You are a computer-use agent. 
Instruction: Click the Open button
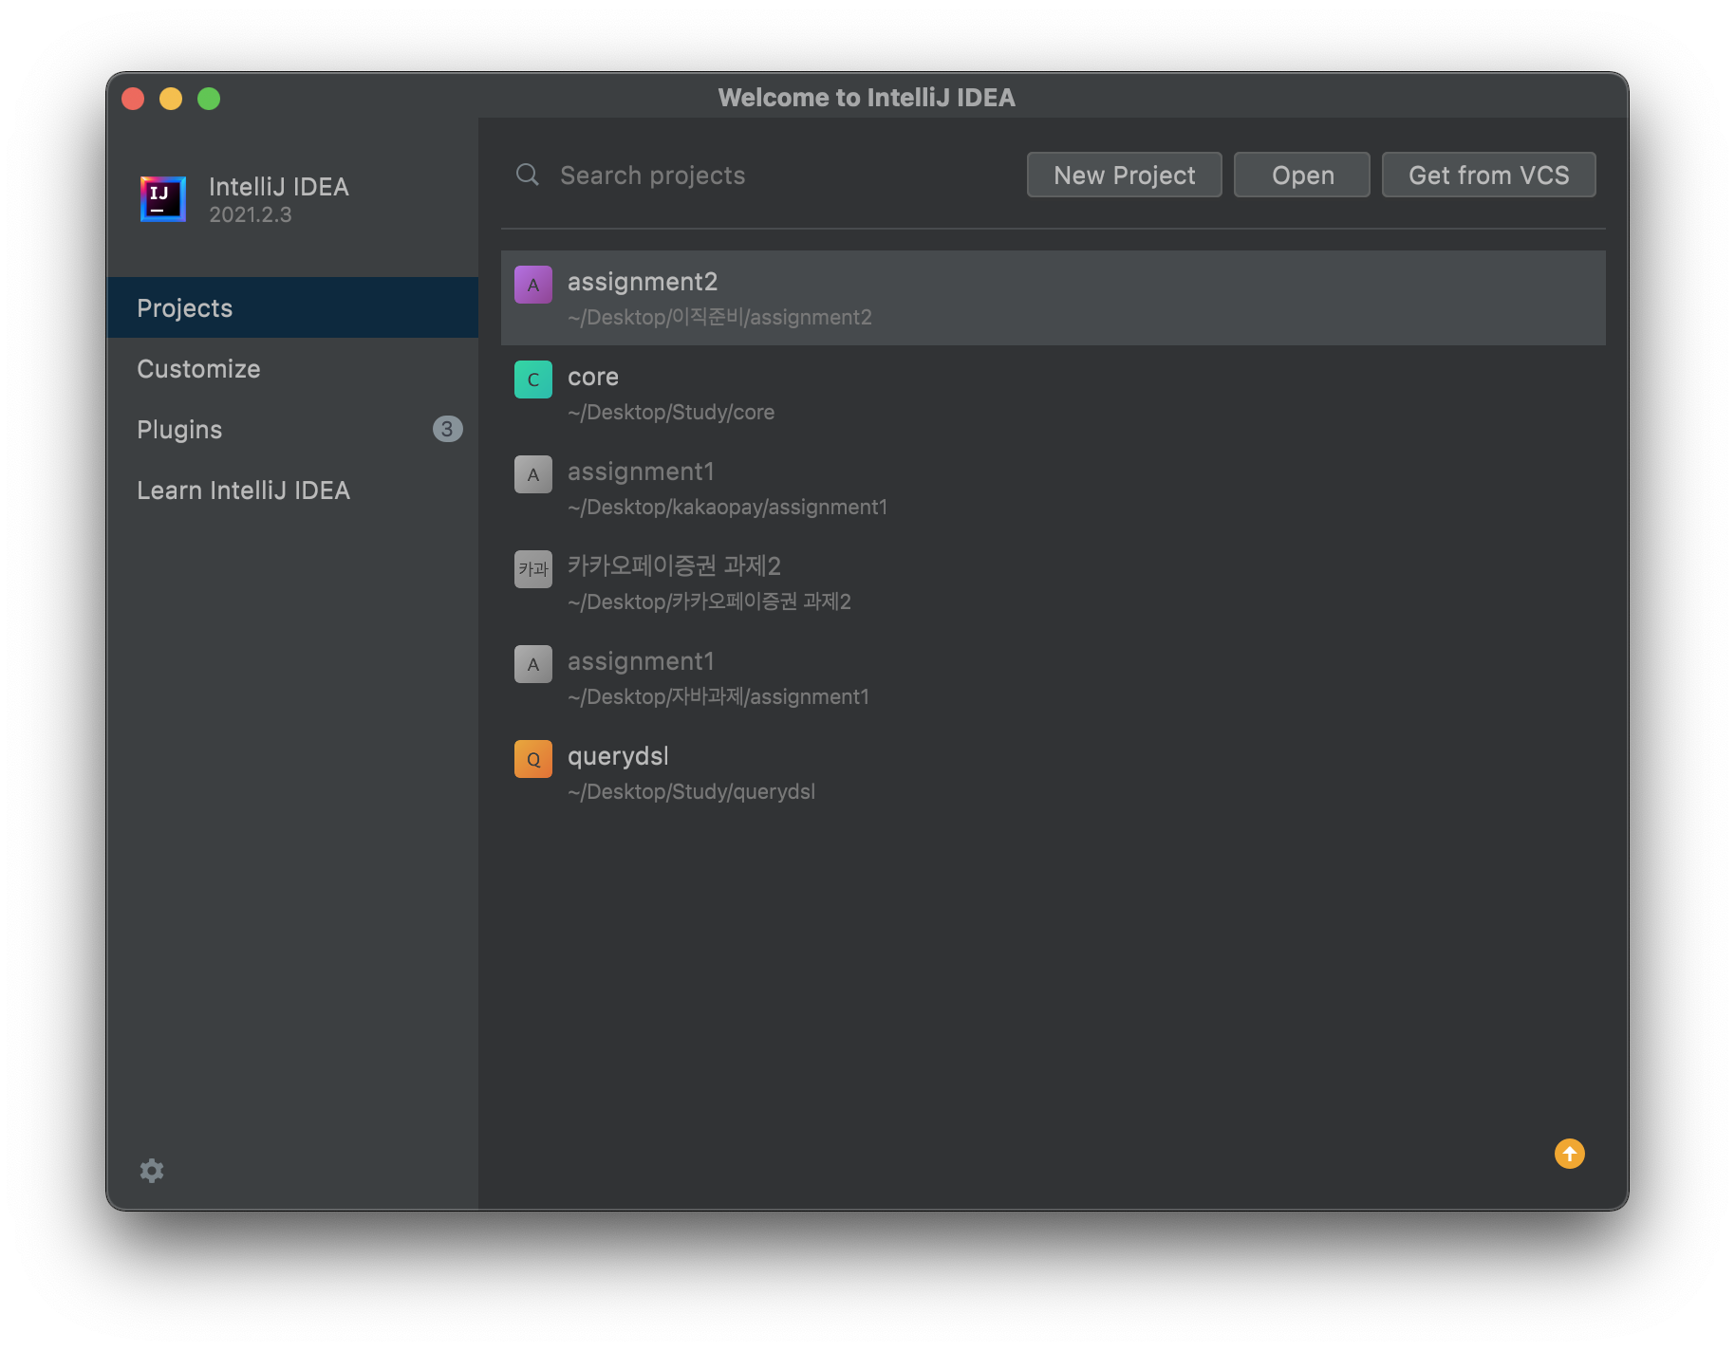[1302, 175]
